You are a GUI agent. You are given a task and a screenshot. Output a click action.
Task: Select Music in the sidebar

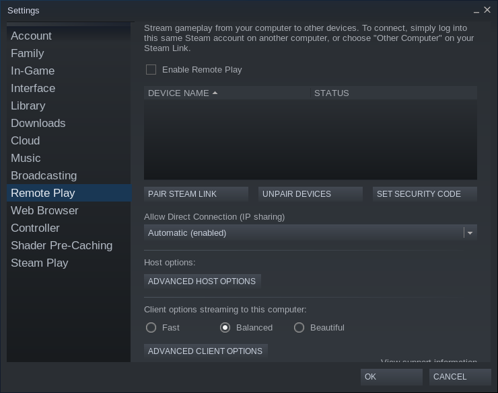(x=69, y=158)
